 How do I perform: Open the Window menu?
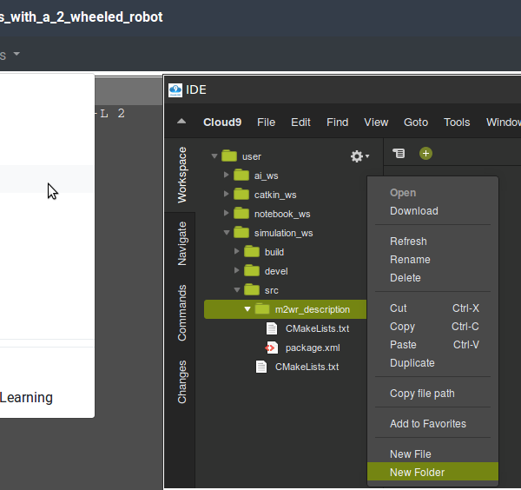503,122
